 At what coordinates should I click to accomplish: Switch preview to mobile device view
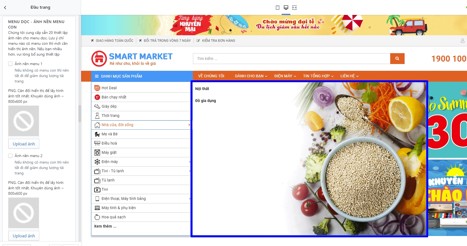click(277, 8)
